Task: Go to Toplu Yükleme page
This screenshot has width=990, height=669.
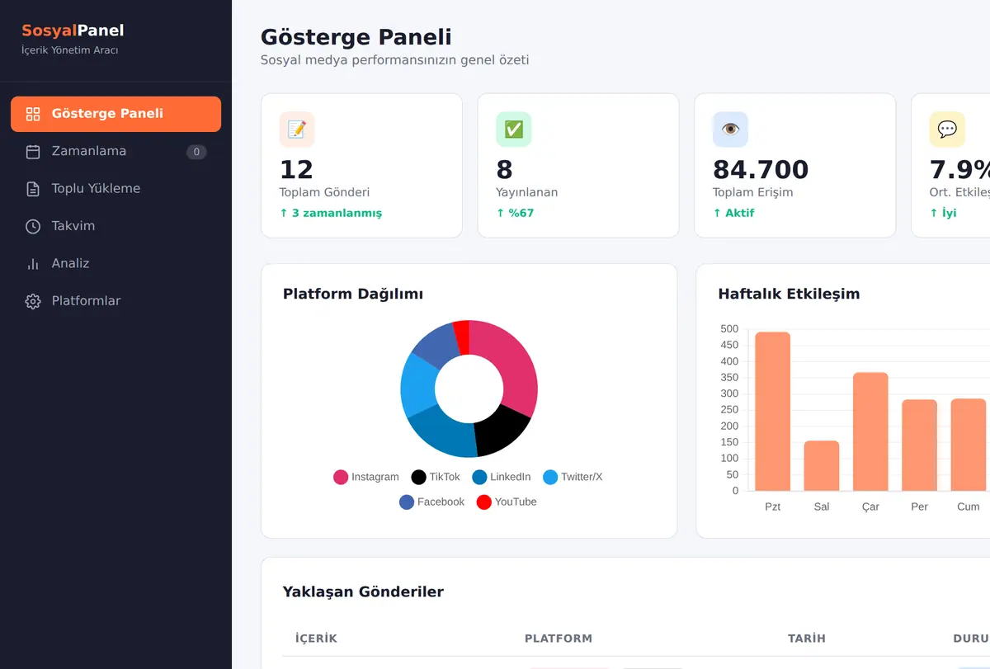Action: [115, 189]
